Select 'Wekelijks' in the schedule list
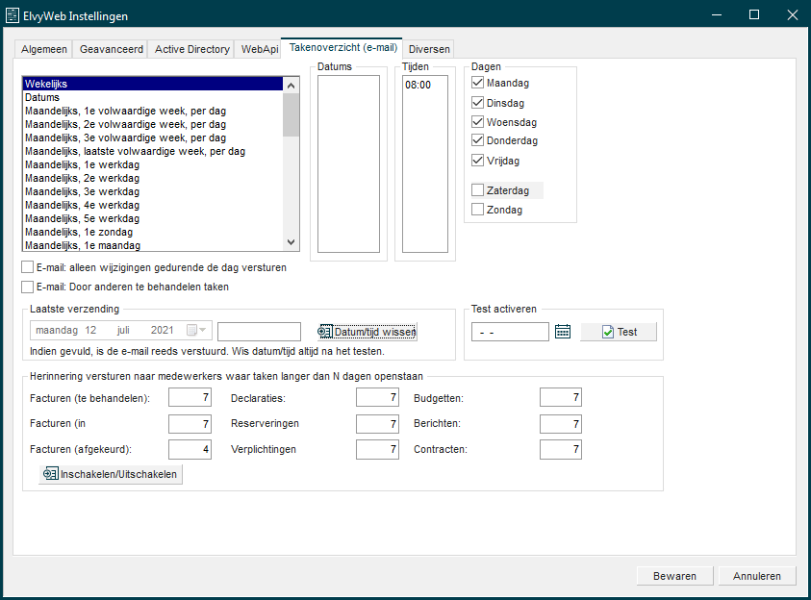The image size is (811, 600). 153,84
